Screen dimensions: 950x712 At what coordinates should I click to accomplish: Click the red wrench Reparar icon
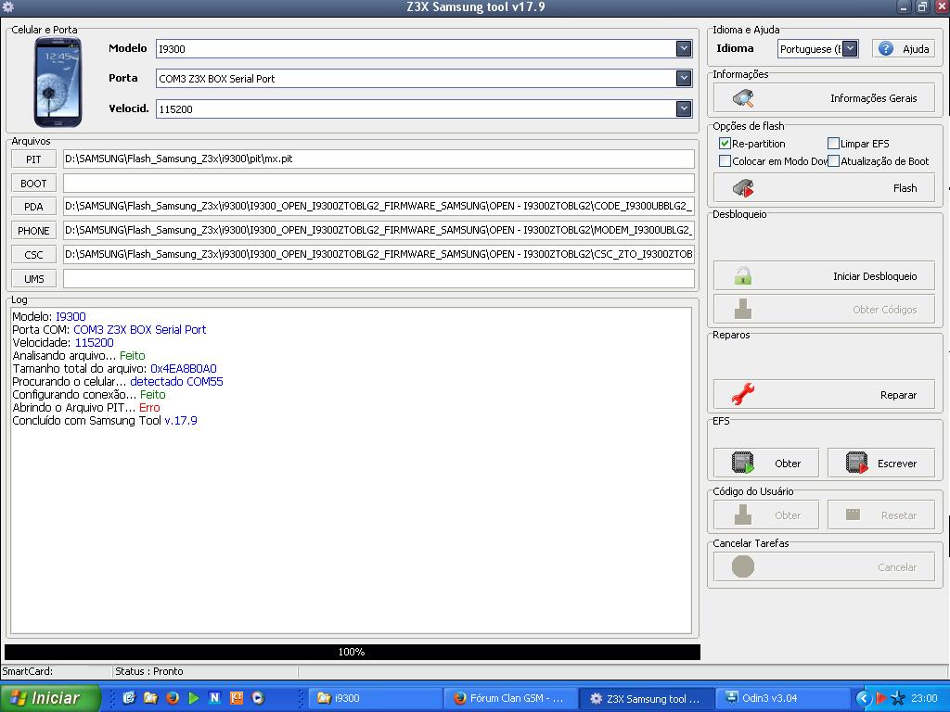coord(743,394)
